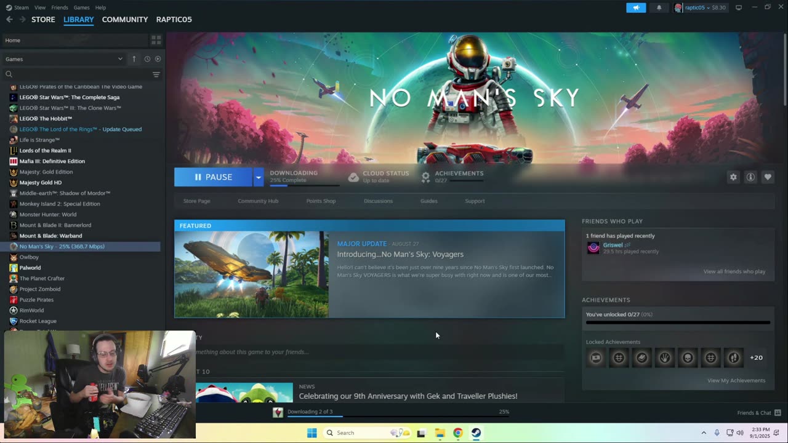
Task: Open the View menu
Action: pyautogui.click(x=40, y=7)
